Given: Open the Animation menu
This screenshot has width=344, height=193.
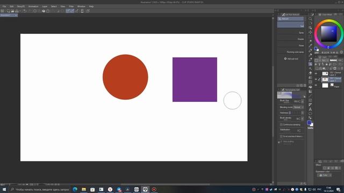Looking at the screenshot, I should (33, 6).
